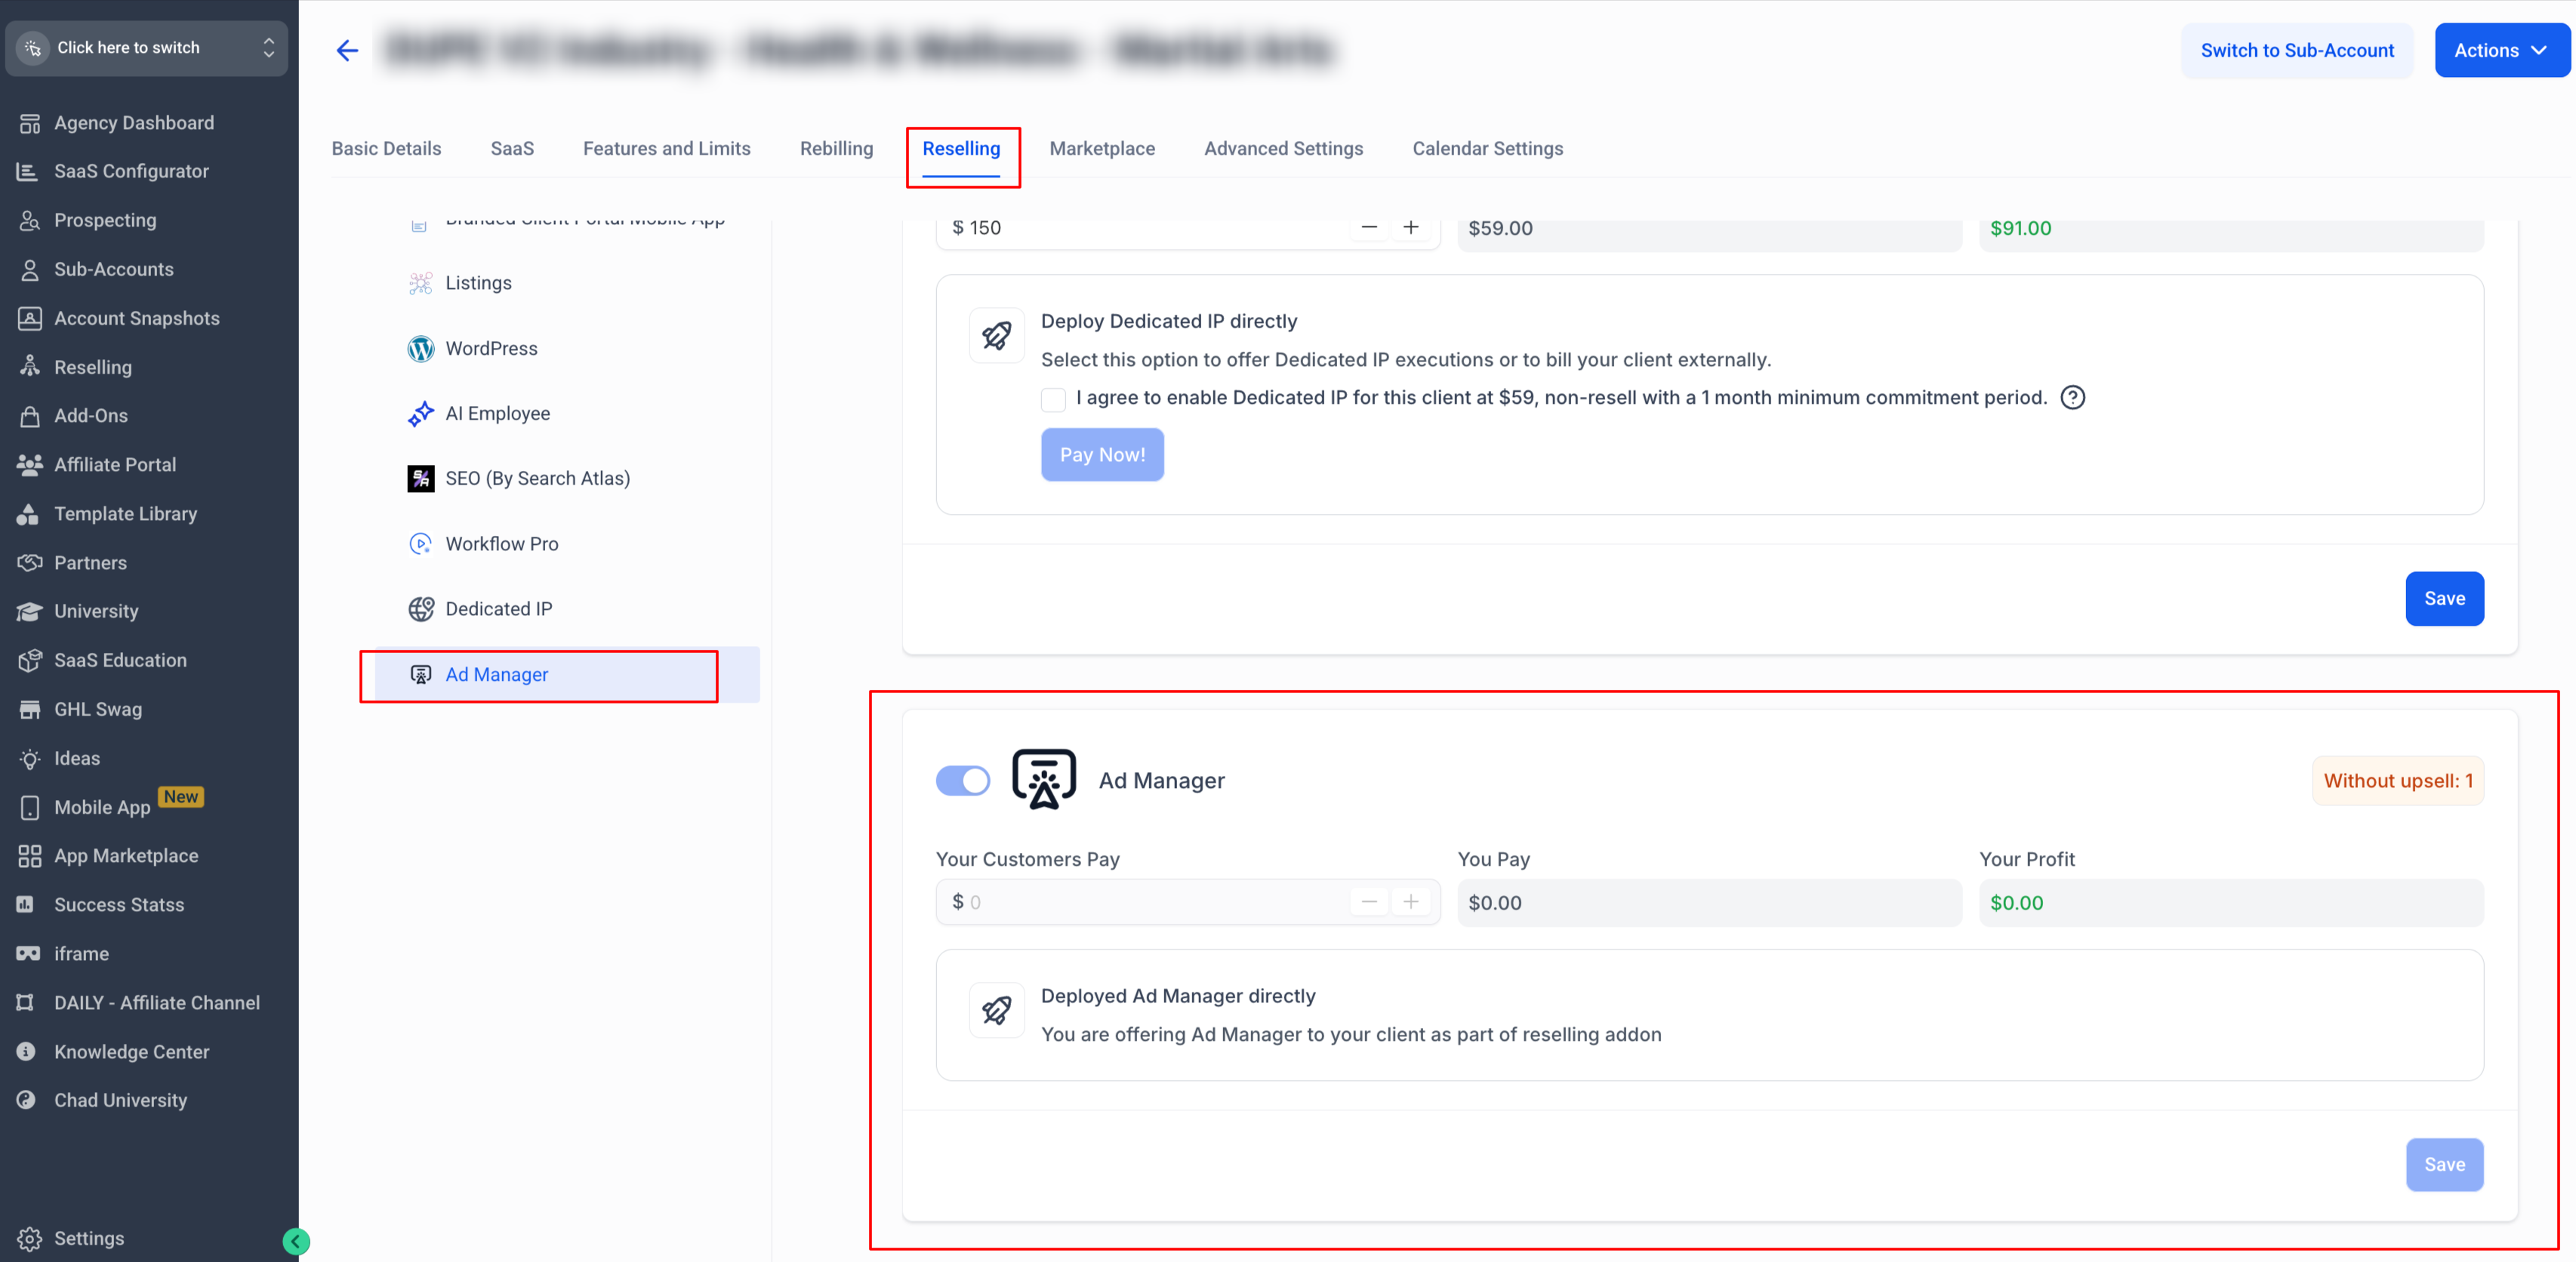Screen dimensions: 2576x1262
Task: Click the back arrow icon
Action: tap(347, 50)
